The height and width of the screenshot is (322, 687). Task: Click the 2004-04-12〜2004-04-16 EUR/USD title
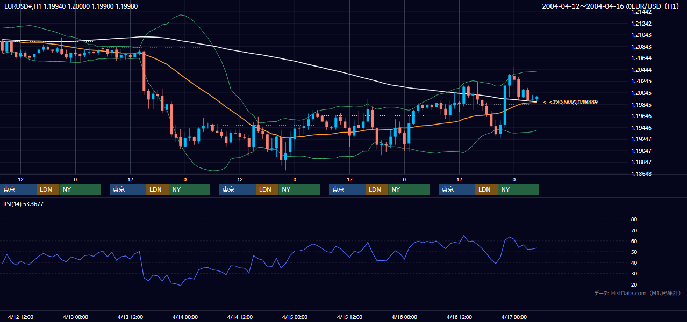pyautogui.click(x=611, y=6)
